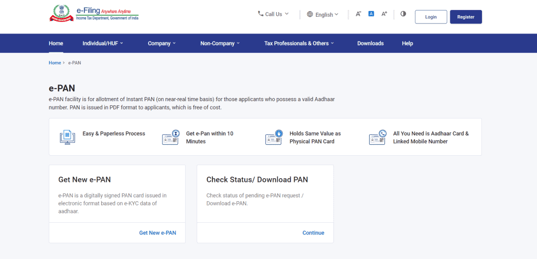The width and height of the screenshot is (537, 259).
Task: Open the Call Us dropdown
Action: pos(273,14)
